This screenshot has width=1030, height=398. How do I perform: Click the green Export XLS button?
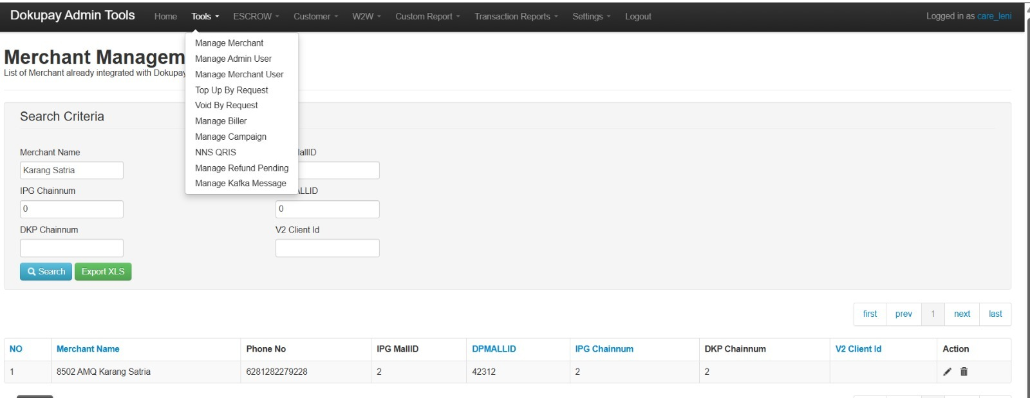(x=103, y=272)
